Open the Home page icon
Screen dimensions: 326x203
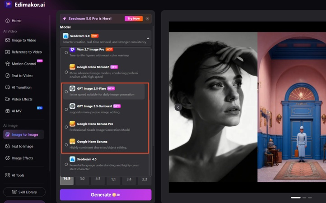click(x=8, y=21)
